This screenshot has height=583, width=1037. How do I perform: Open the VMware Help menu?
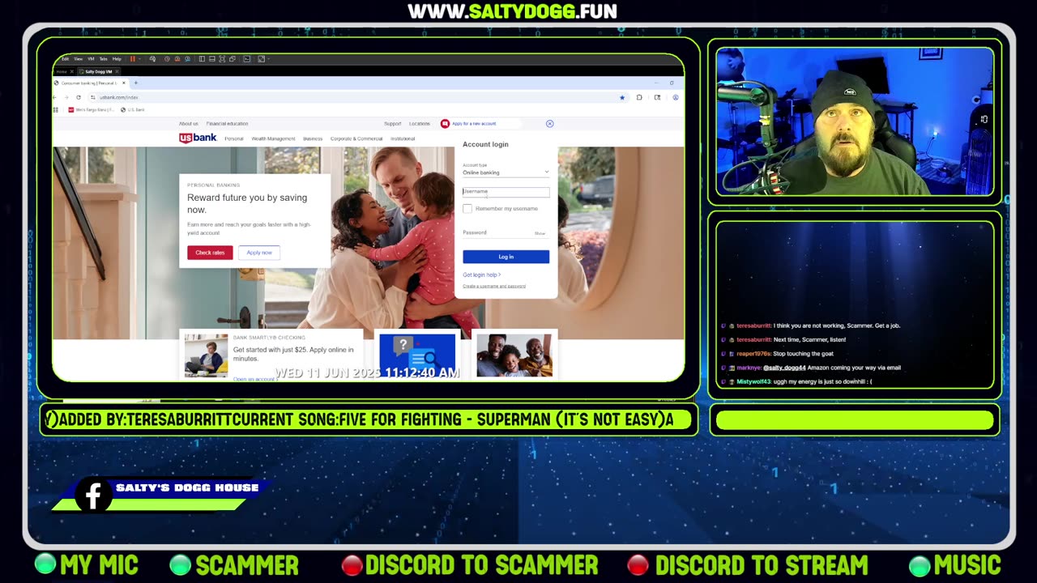[117, 59]
